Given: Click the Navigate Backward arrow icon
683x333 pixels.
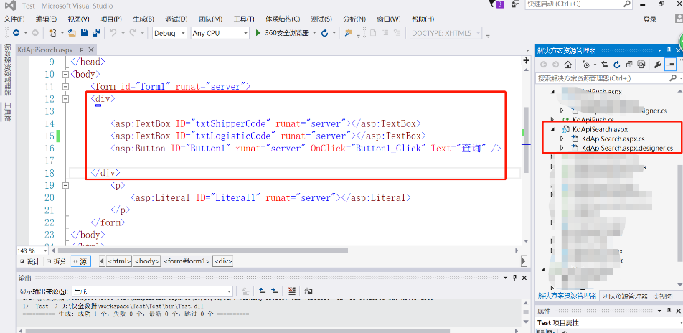Looking at the screenshot, I should click(x=16, y=33).
